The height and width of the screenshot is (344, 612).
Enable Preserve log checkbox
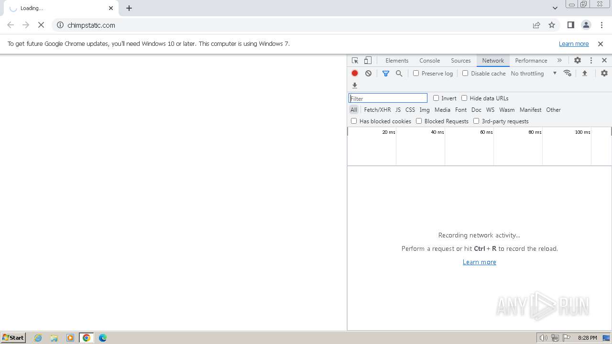[416, 73]
